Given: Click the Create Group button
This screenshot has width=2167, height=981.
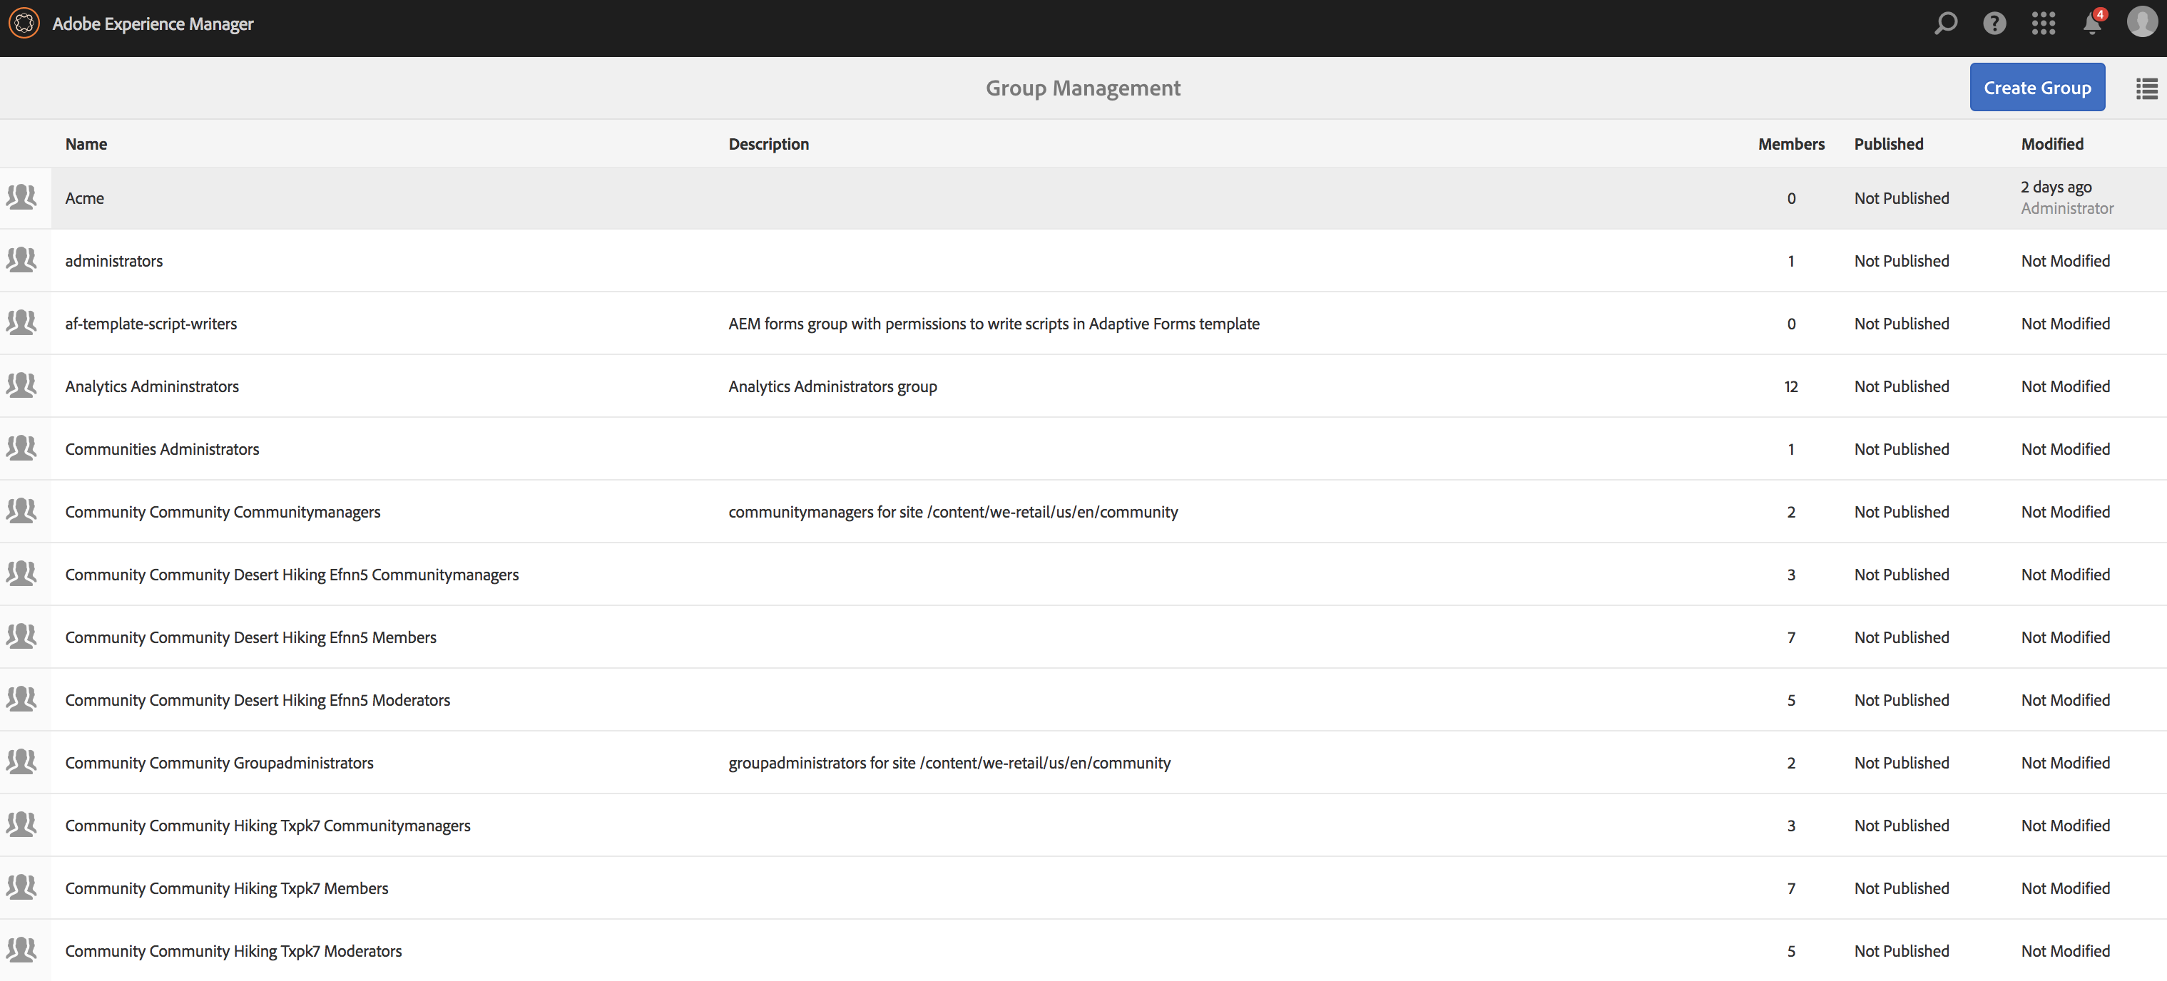Looking at the screenshot, I should pyautogui.click(x=2036, y=88).
